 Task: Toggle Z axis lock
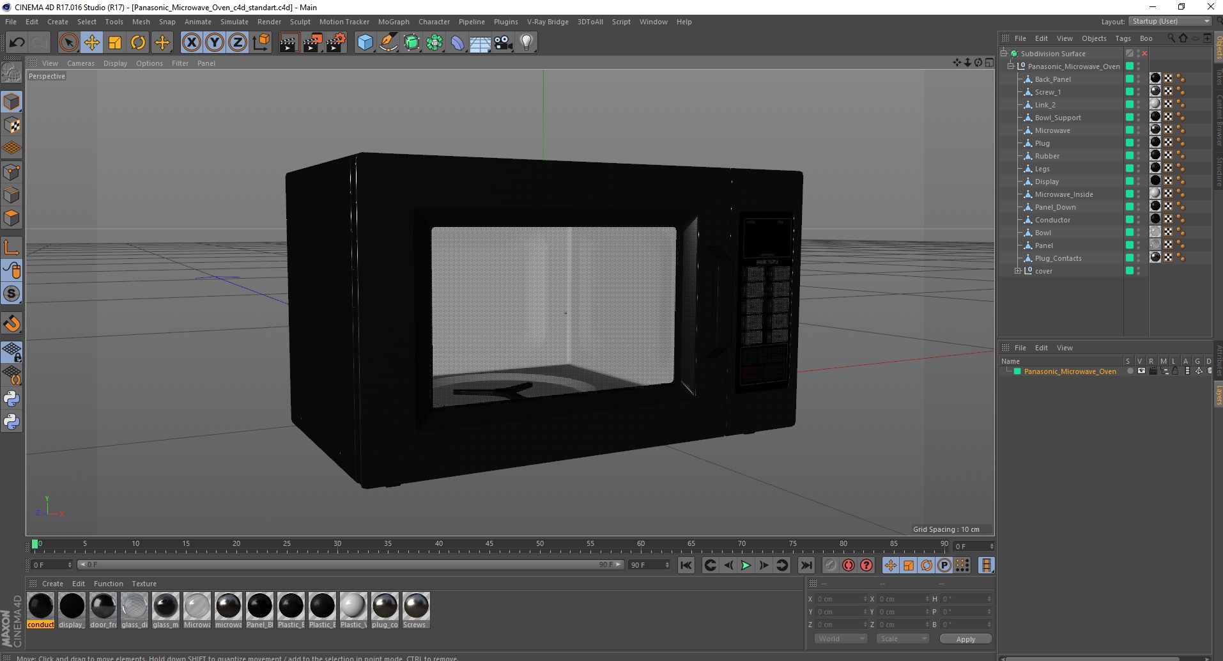[237, 43]
